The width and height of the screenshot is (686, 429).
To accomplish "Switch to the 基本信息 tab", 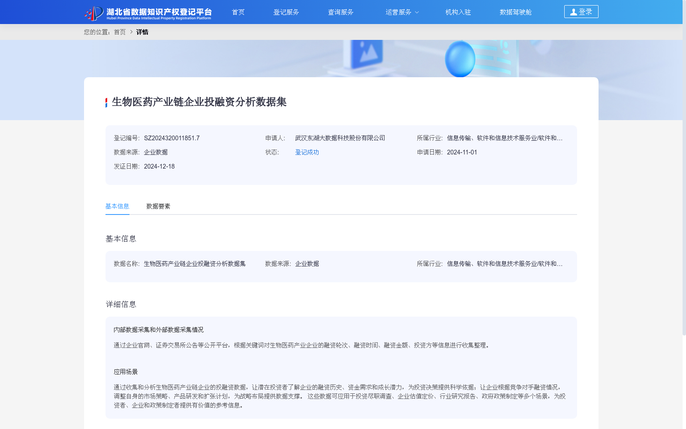I will [x=117, y=206].
